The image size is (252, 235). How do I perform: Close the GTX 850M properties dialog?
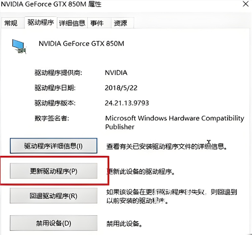tap(246, 4)
